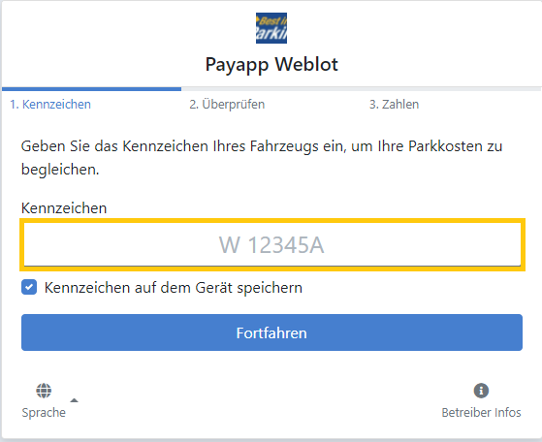Click the Fortfahren button

click(271, 332)
